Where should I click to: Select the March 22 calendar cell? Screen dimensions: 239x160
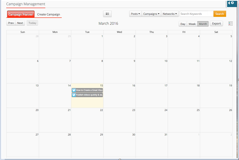[x=87, y=120]
